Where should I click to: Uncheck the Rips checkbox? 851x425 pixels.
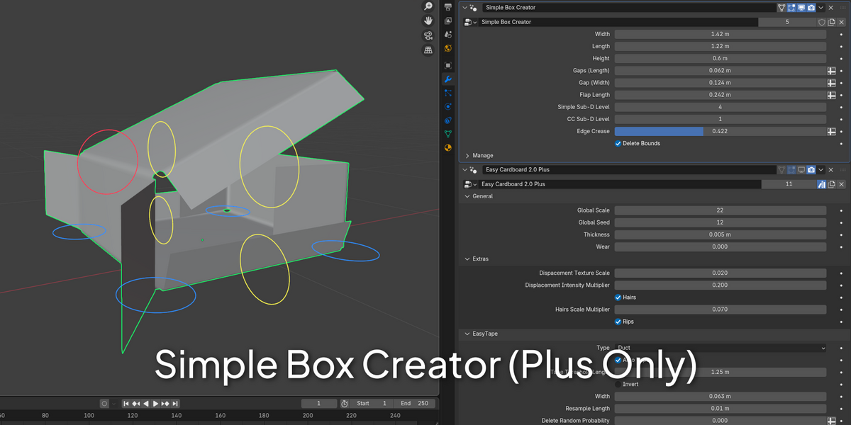[x=618, y=322]
